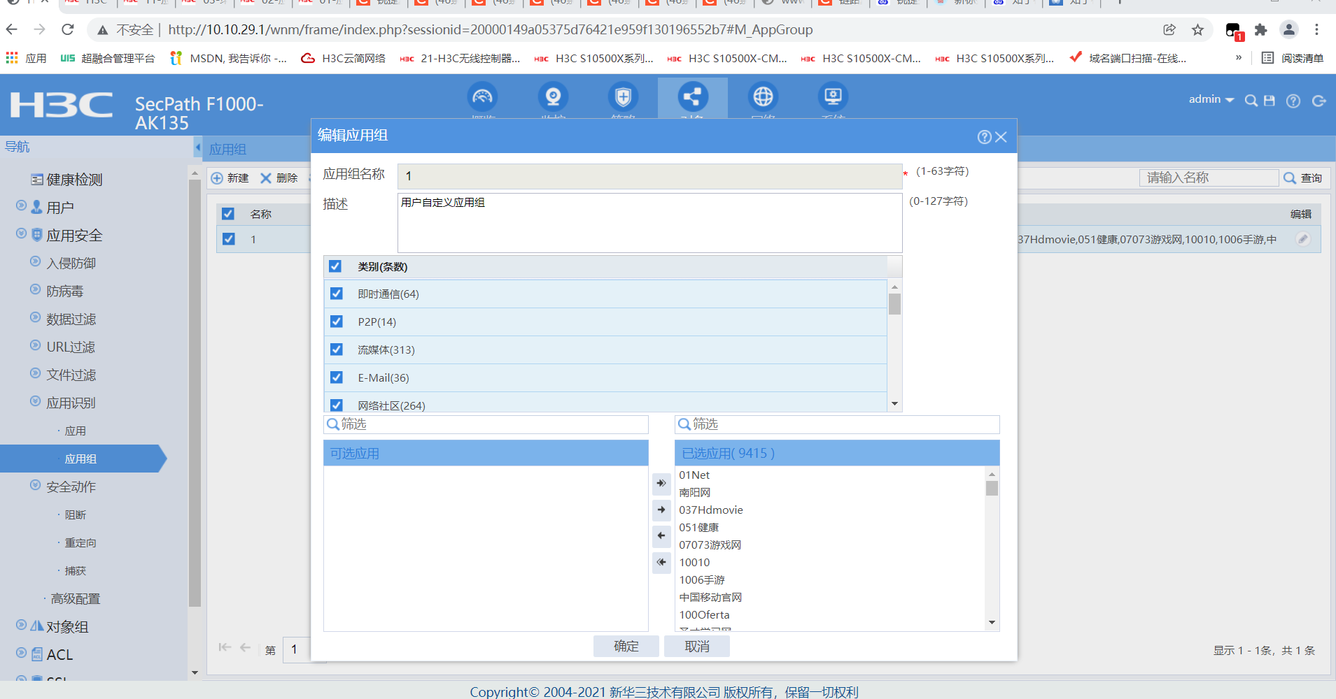Collapse the 应用安全 navigation node
The height and width of the screenshot is (699, 1336).
pos(21,233)
